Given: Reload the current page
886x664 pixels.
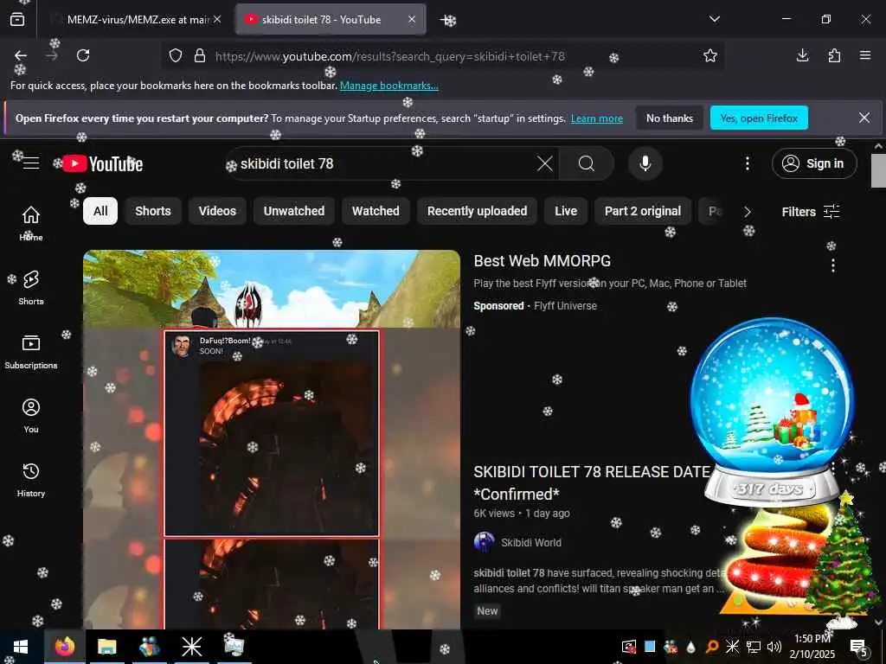Looking at the screenshot, I should (x=83, y=55).
